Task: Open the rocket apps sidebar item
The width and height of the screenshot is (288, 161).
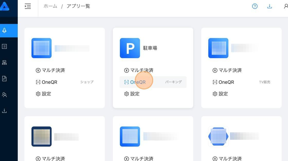Action: tap(4, 31)
